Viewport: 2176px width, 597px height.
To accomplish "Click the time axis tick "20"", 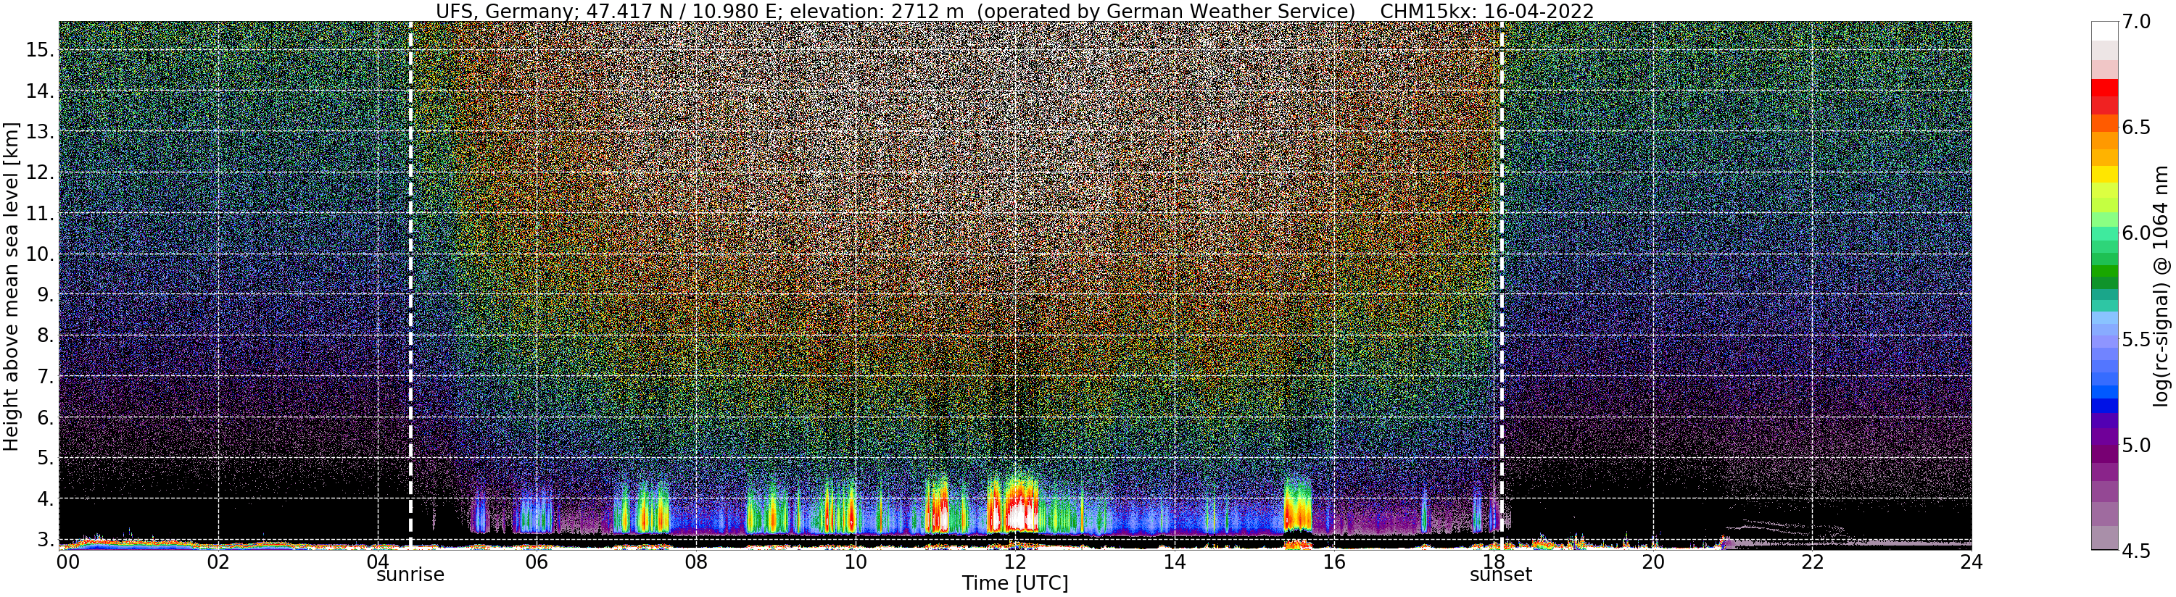I will (1653, 561).
